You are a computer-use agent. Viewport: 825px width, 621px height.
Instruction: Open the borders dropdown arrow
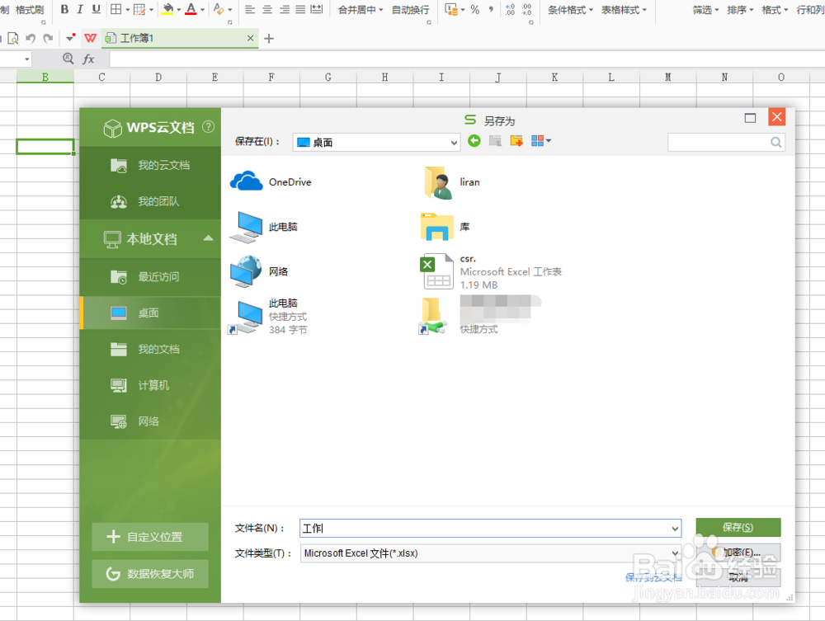click(128, 9)
